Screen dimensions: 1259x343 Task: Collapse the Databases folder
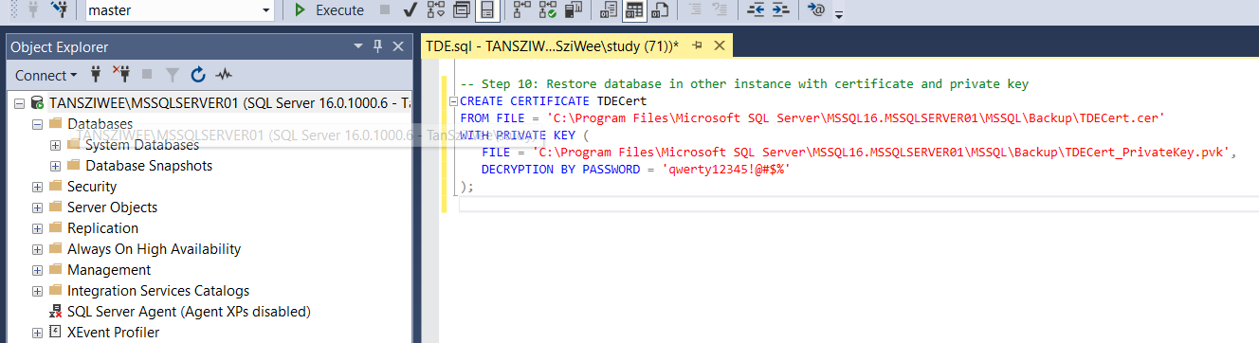(x=38, y=124)
